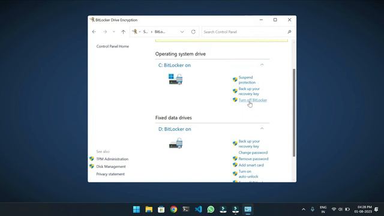Expand the address bar history dropdown
Screen dimensions: 384x216
coord(182,32)
